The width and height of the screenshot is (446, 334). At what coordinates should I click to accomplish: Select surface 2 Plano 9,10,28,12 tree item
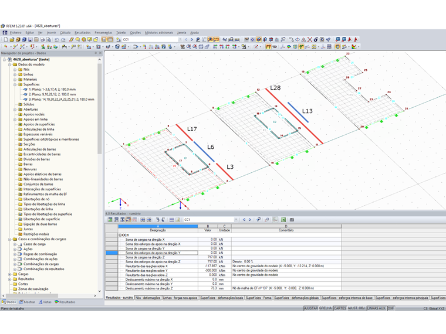click(x=52, y=94)
